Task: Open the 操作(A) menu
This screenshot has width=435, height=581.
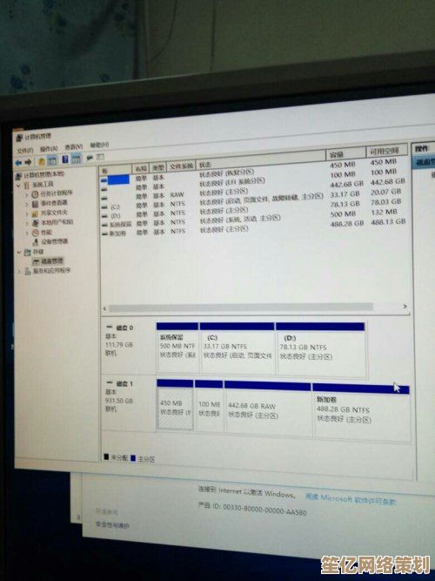Action: pos(49,149)
